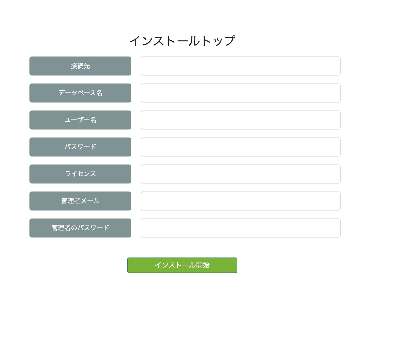The width and height of the screenshot is (399, 364).
Task: Start installation with the green button
Action: (182, 265)
